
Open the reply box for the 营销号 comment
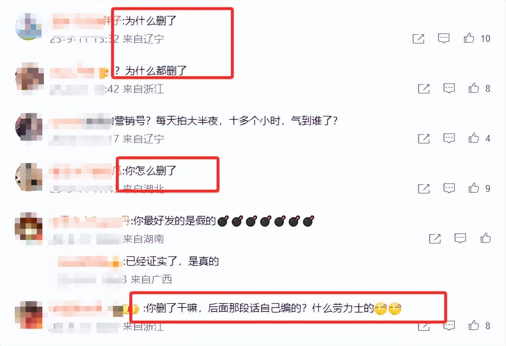[449, 138]
